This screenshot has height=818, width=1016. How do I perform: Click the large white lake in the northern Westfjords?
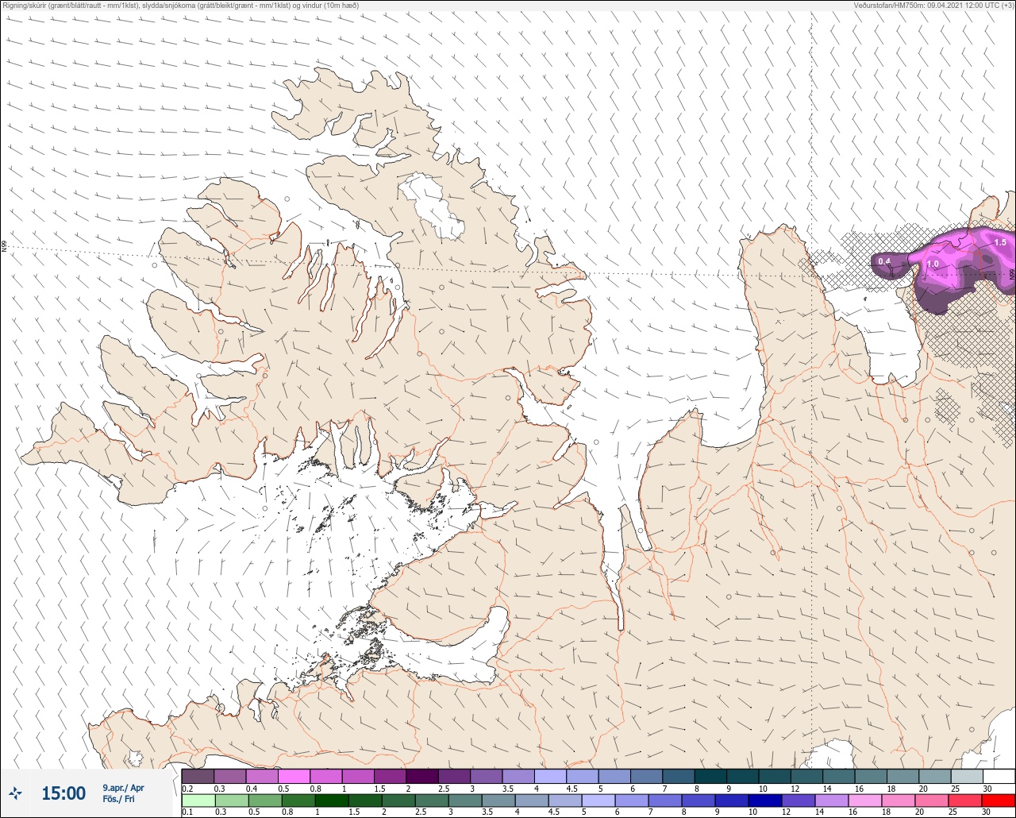433,206
